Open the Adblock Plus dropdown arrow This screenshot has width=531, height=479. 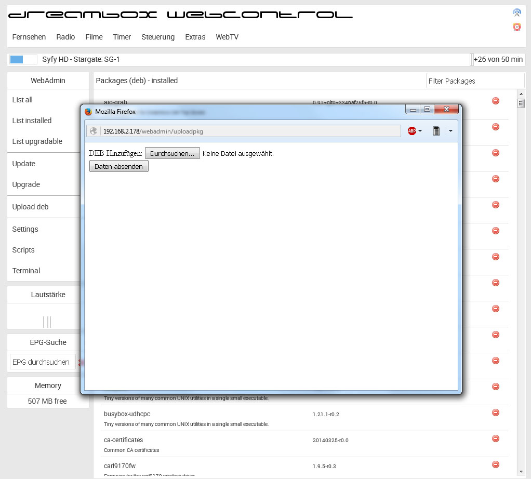420,131
